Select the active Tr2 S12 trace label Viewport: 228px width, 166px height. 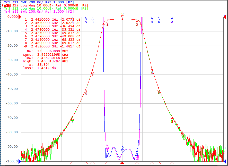(x=46, y=5)
